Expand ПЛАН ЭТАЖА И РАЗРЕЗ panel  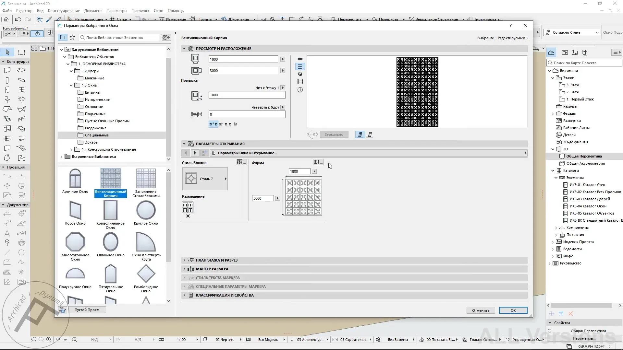(x=354, y=260)
